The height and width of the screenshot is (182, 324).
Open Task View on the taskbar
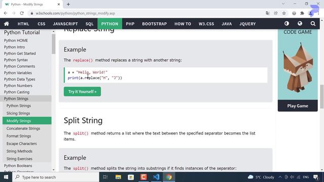click(x=105, y=177)
